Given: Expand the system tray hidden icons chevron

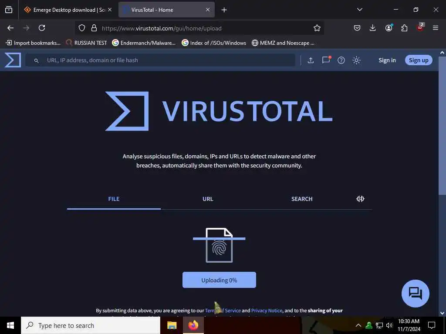Looking at the screenshot, I should tap(358, 325).
